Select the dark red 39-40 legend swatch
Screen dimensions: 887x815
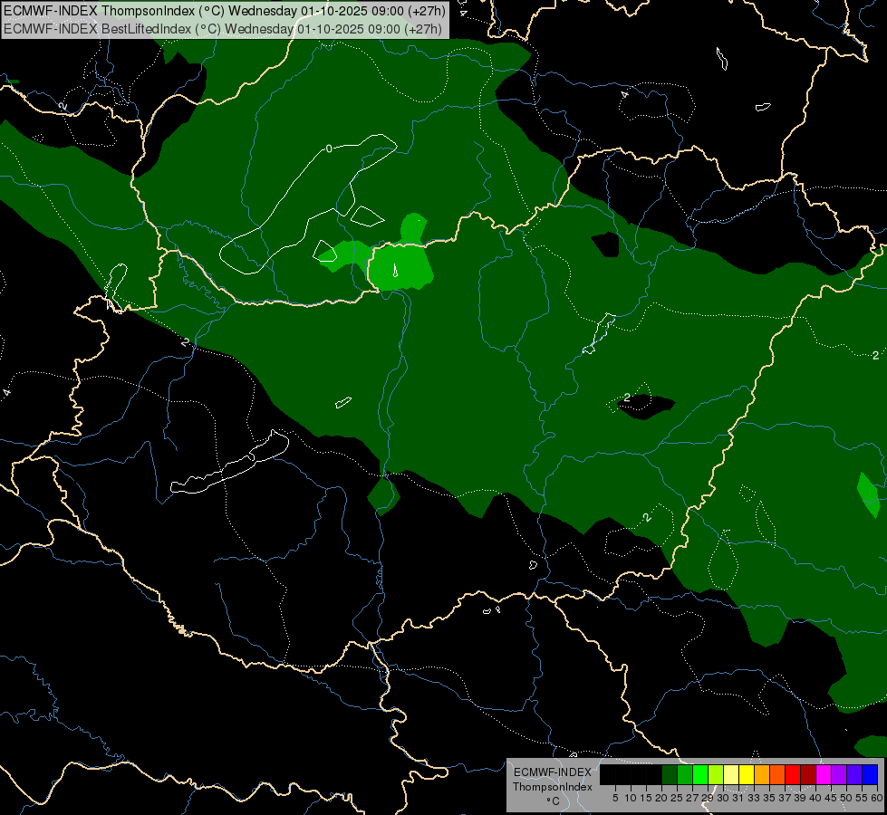point(808,774)
